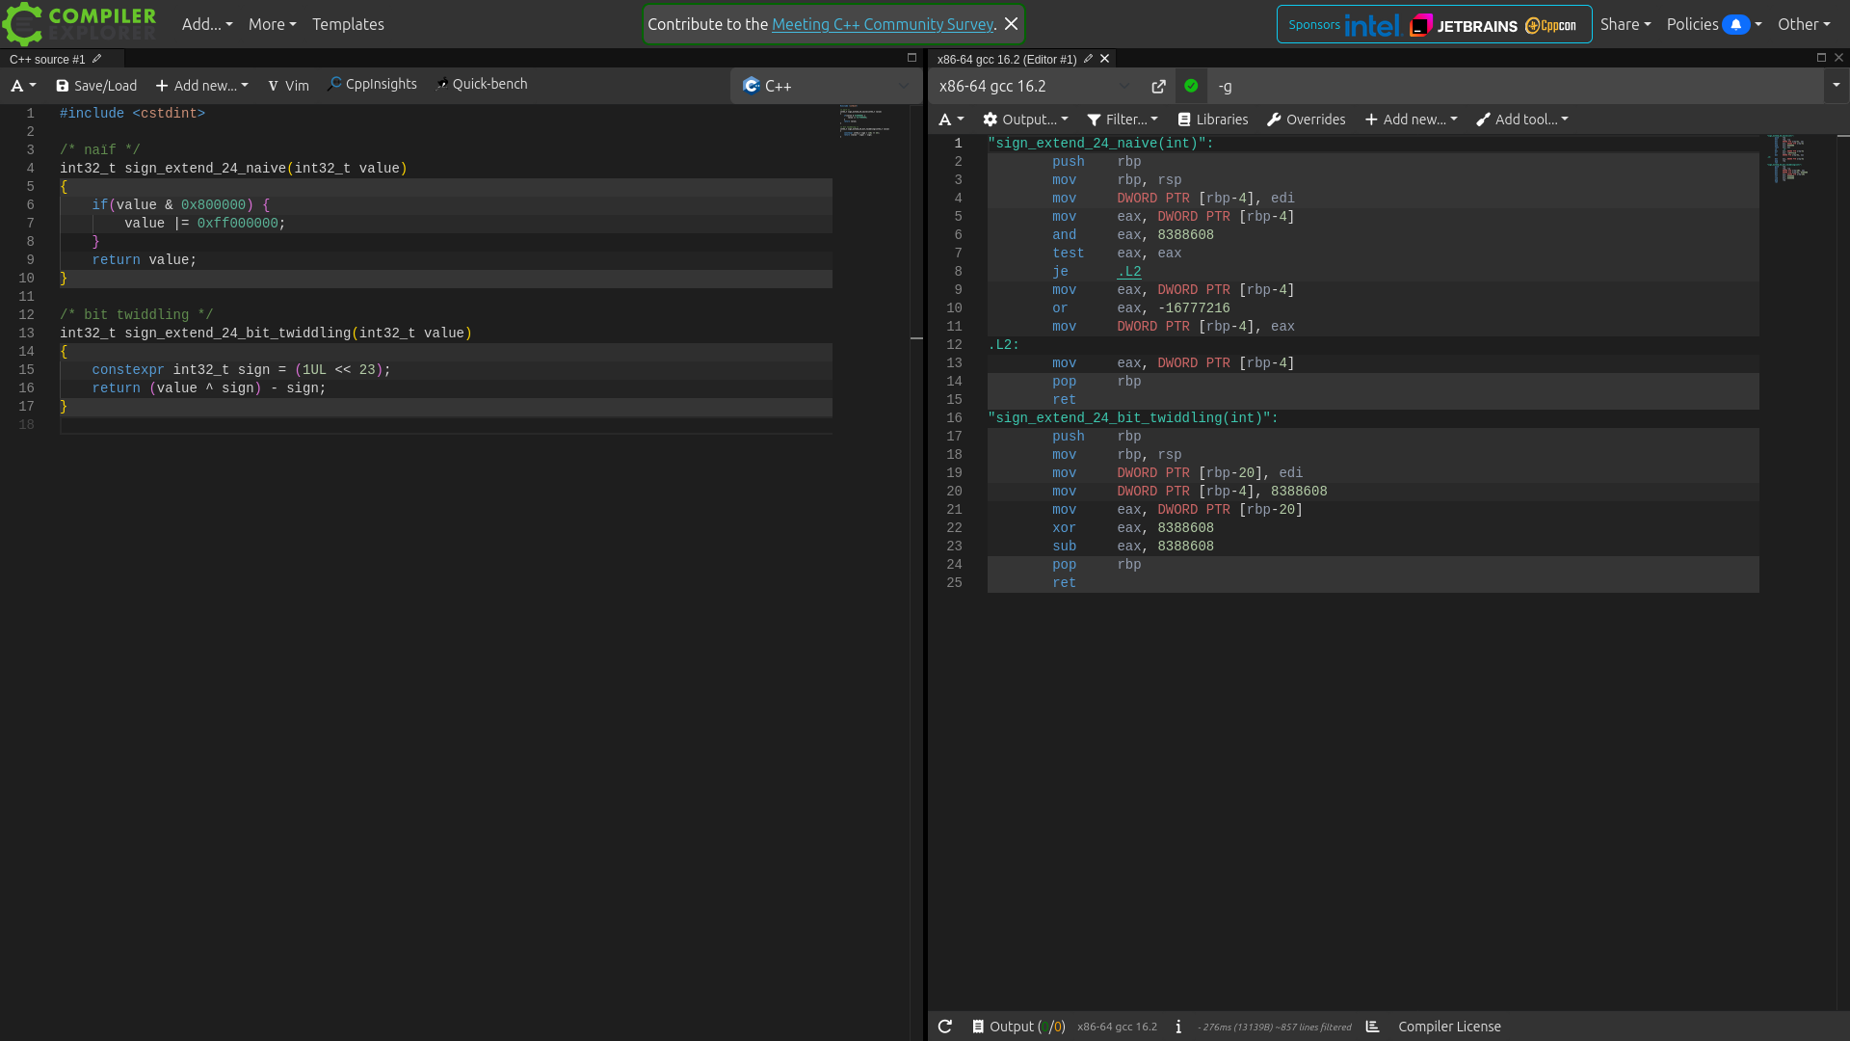The width and height of the screenshot is (1850, 1041).
Task: Expand the C++ language selector
Action: [826, 86]
